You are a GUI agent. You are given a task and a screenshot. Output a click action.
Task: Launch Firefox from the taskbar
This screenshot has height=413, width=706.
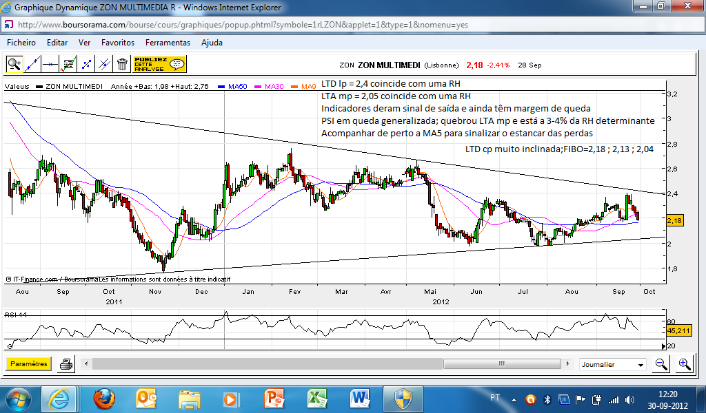pos(104,399)
